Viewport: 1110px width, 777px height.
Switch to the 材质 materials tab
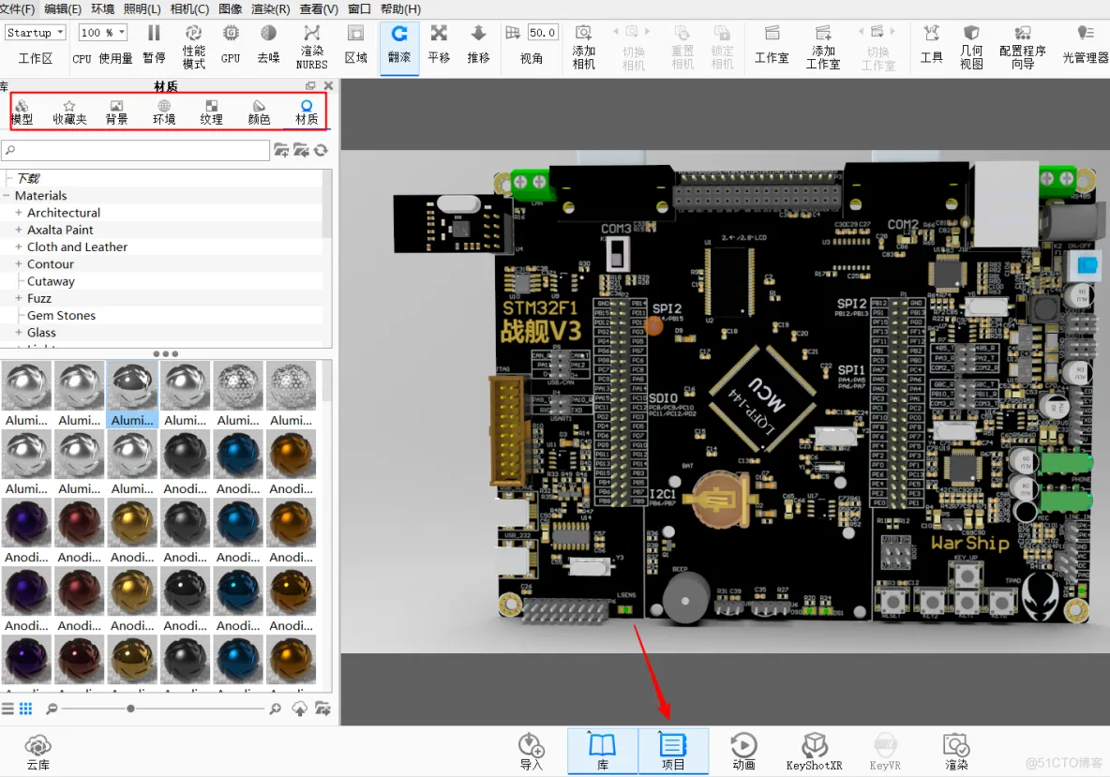307,112
